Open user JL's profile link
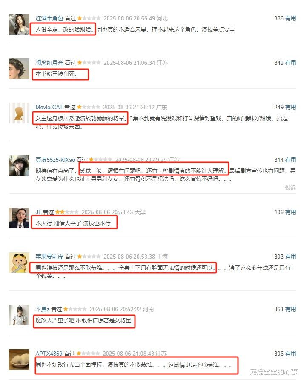 (38, 212)
